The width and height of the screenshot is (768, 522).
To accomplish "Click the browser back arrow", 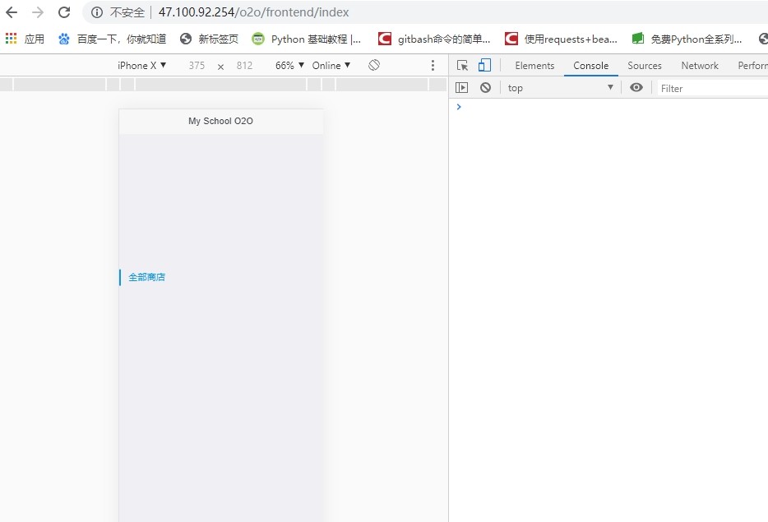I will tap(12, 12).
